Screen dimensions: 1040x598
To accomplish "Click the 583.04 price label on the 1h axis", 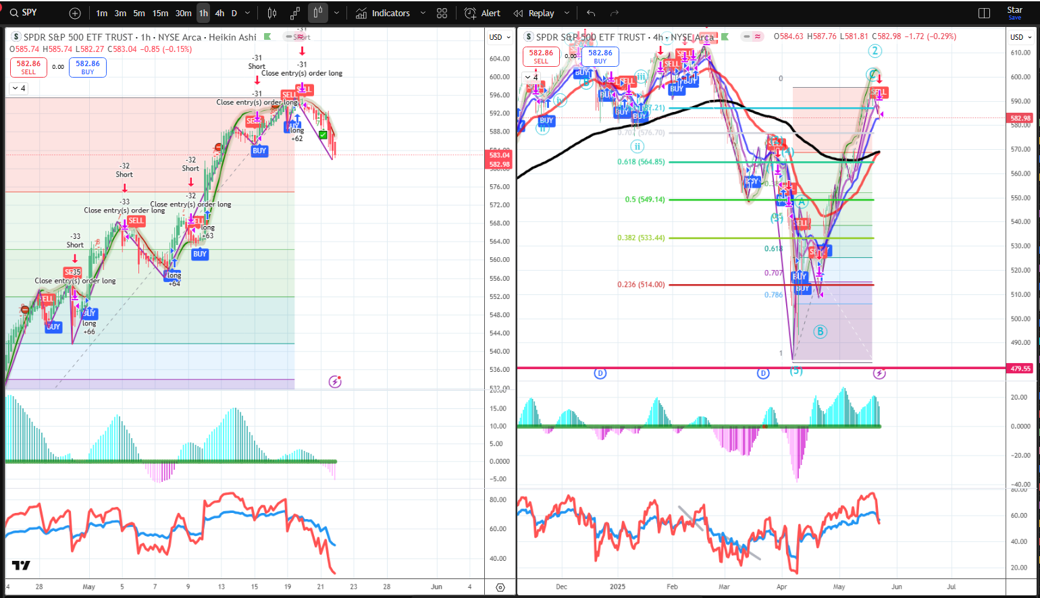I will point(500,155).
